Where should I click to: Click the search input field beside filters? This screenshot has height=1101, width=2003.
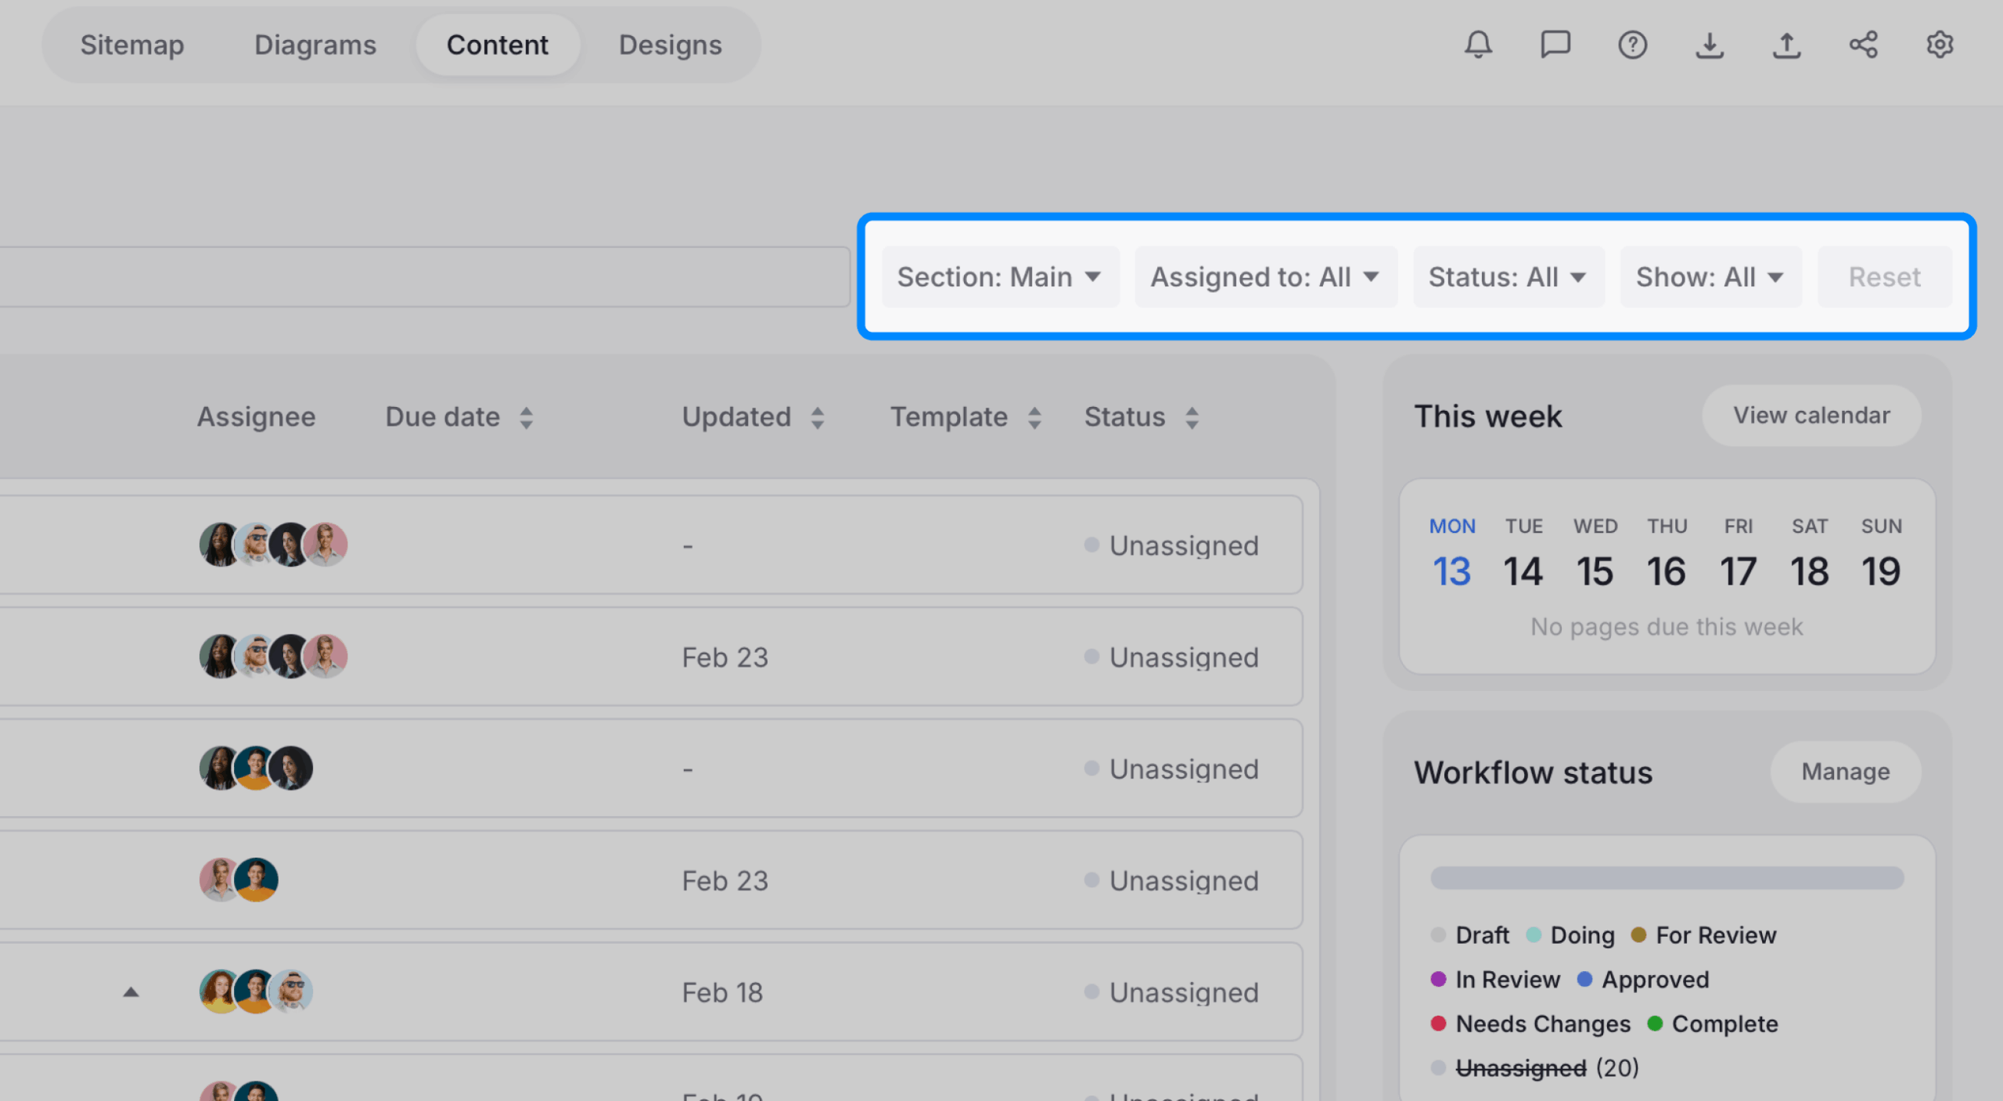coord(425,277)
